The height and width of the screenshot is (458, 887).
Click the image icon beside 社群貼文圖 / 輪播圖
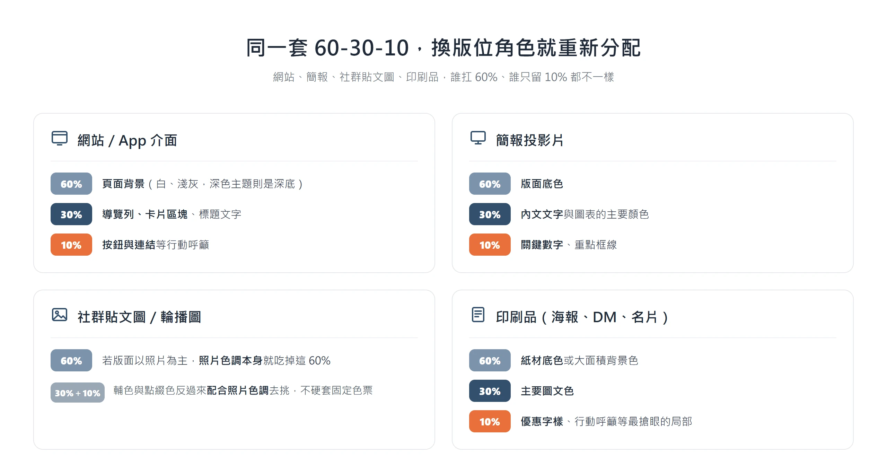point(60,315)
